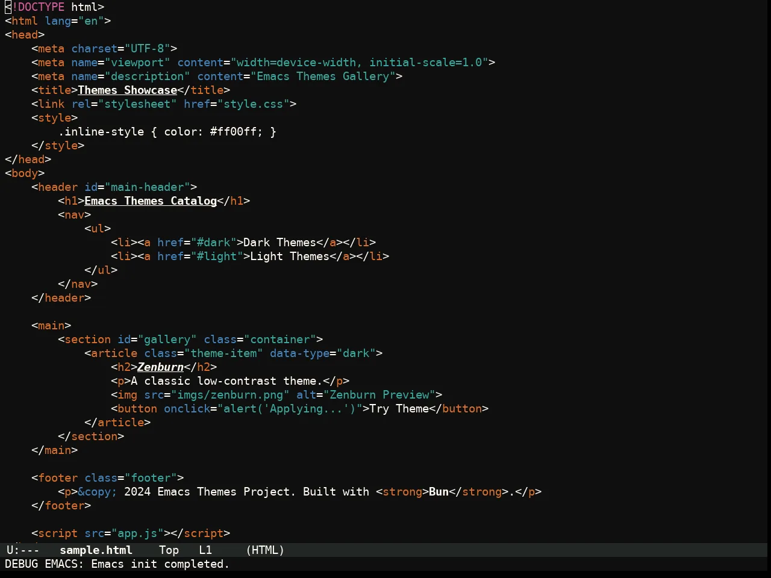Screen dimensions: 771x578
Task: Click the "stylesheet" rel value
Action: point(137,104)
